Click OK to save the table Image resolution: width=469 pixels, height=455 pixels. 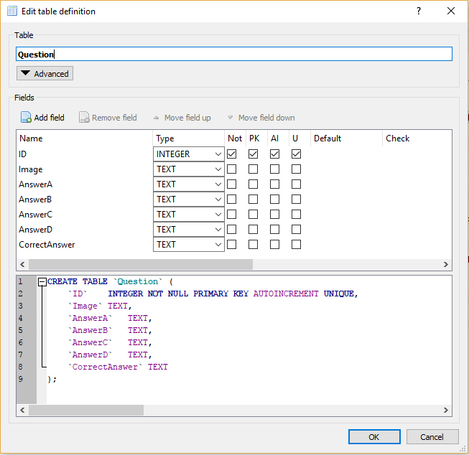(x=374, y=437)
